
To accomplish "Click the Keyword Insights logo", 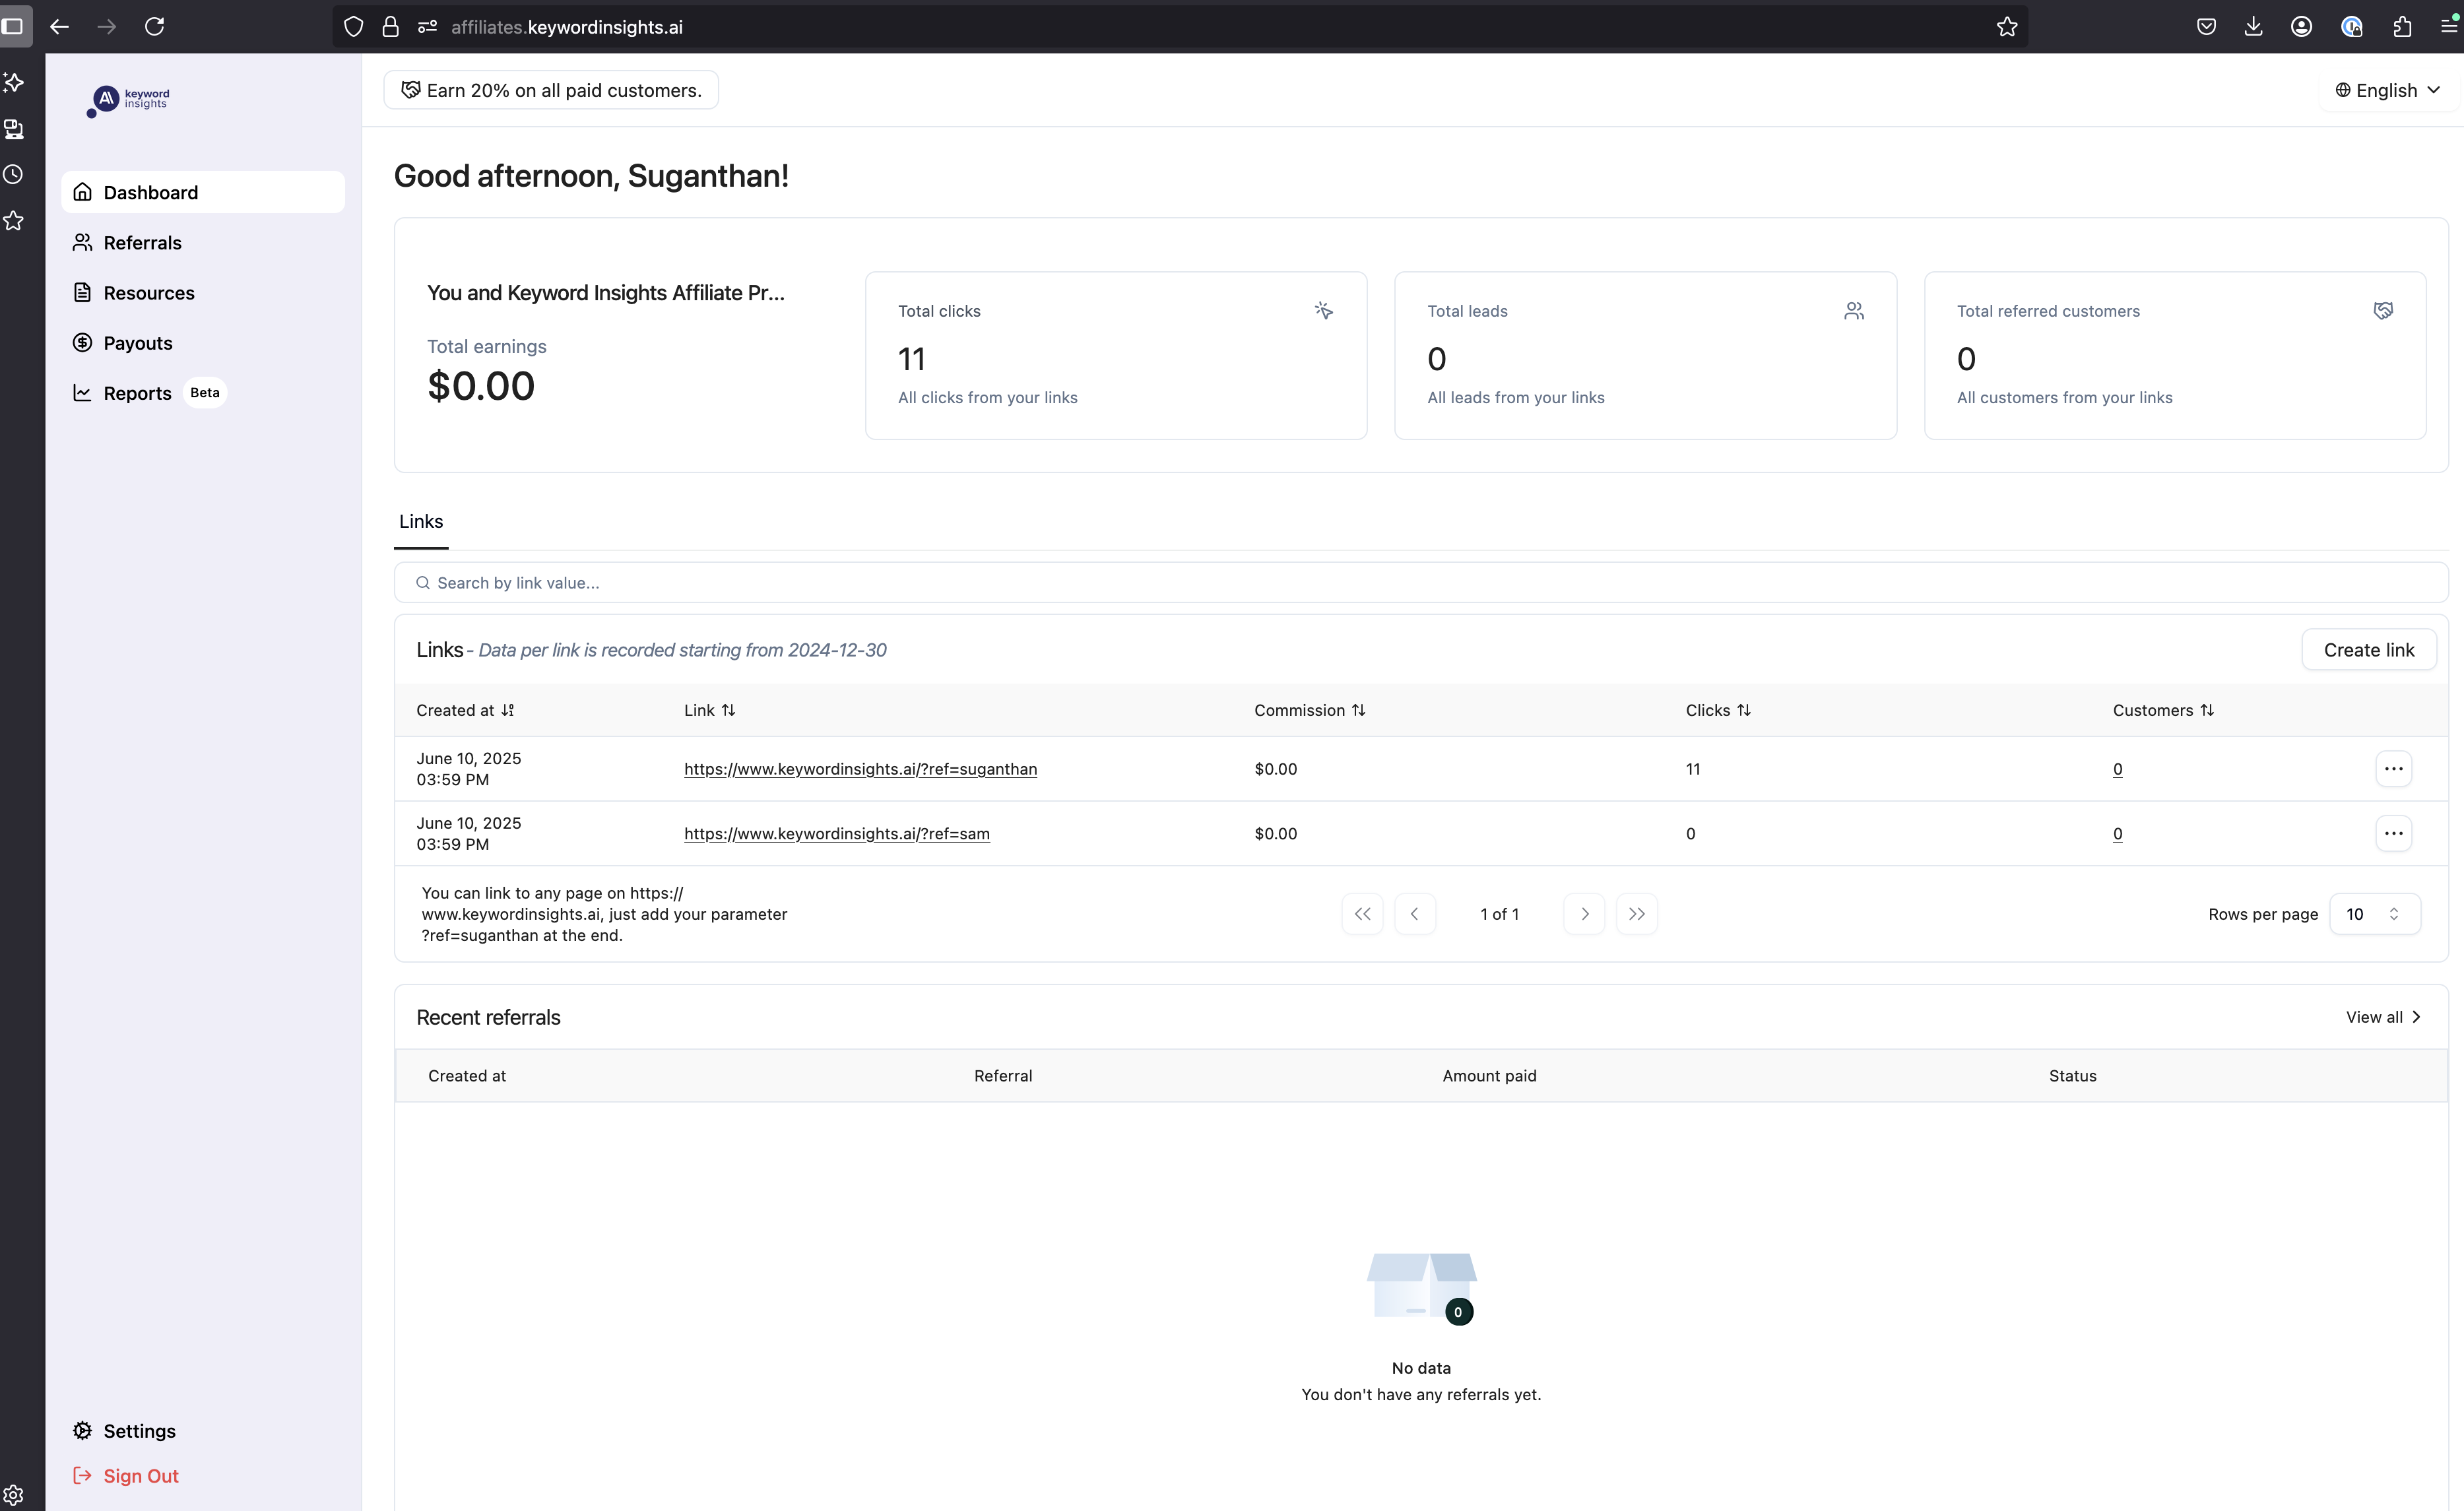I will (129, 99).
